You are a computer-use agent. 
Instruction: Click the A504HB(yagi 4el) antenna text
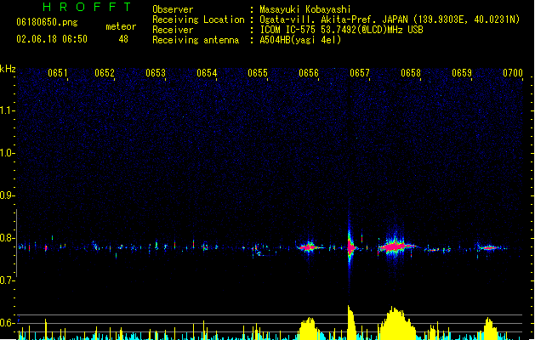[300, 40]
